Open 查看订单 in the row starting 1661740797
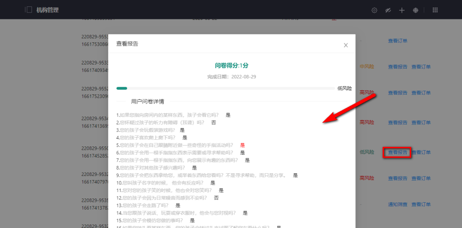Screen dimensions: 462x228 (421, 178)
